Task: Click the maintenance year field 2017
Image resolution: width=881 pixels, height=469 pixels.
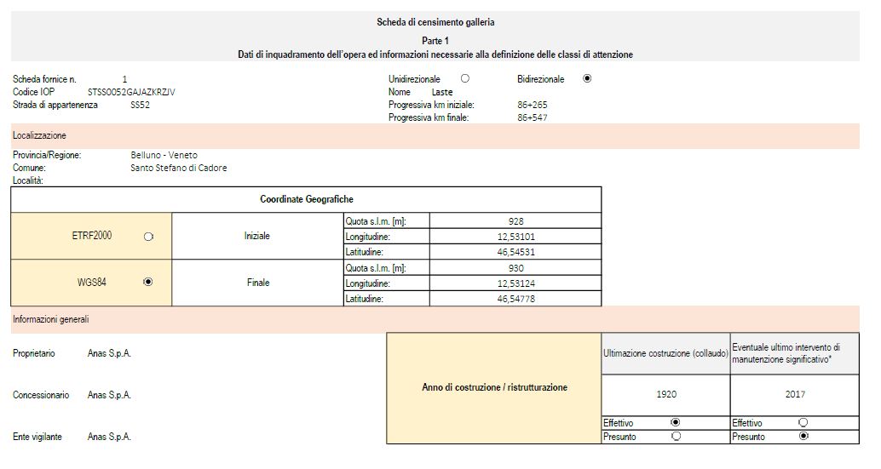Action: [x=795, y=394]
